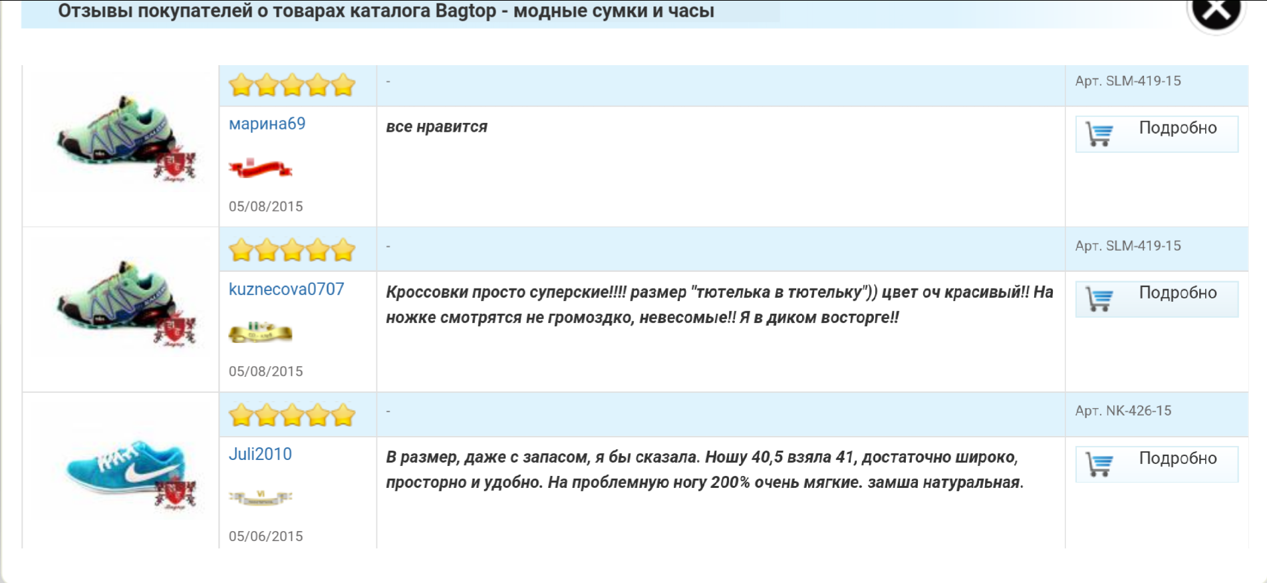Click the date 05/08/2015 under kuznecova0707
Image resolution: width=1267 pixels, height=583 pixels.
click(x=265, y=372)
